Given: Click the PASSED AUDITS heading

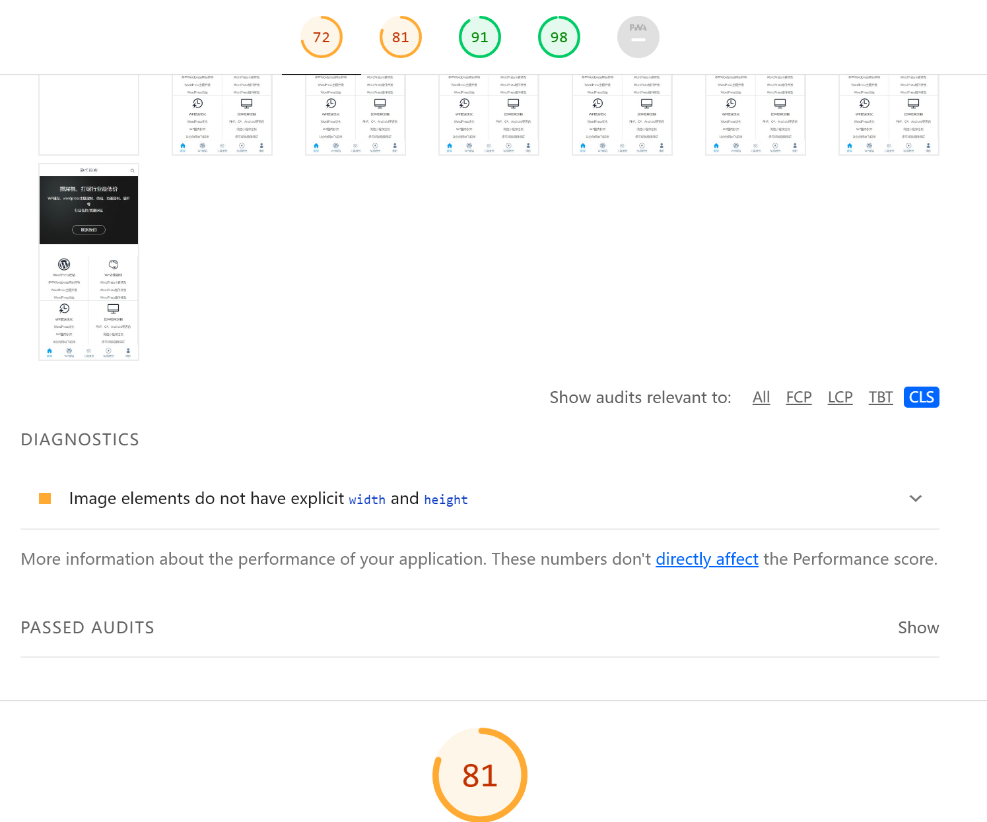Looking at the screenshot, I should 88,627.
